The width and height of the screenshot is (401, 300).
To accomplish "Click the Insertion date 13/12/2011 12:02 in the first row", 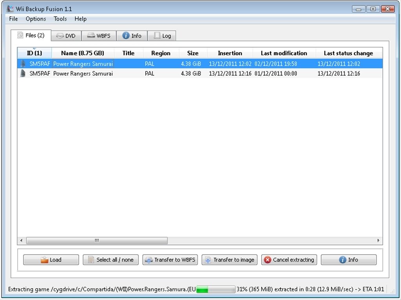I will pyautogui.click(x=230, y=64).
